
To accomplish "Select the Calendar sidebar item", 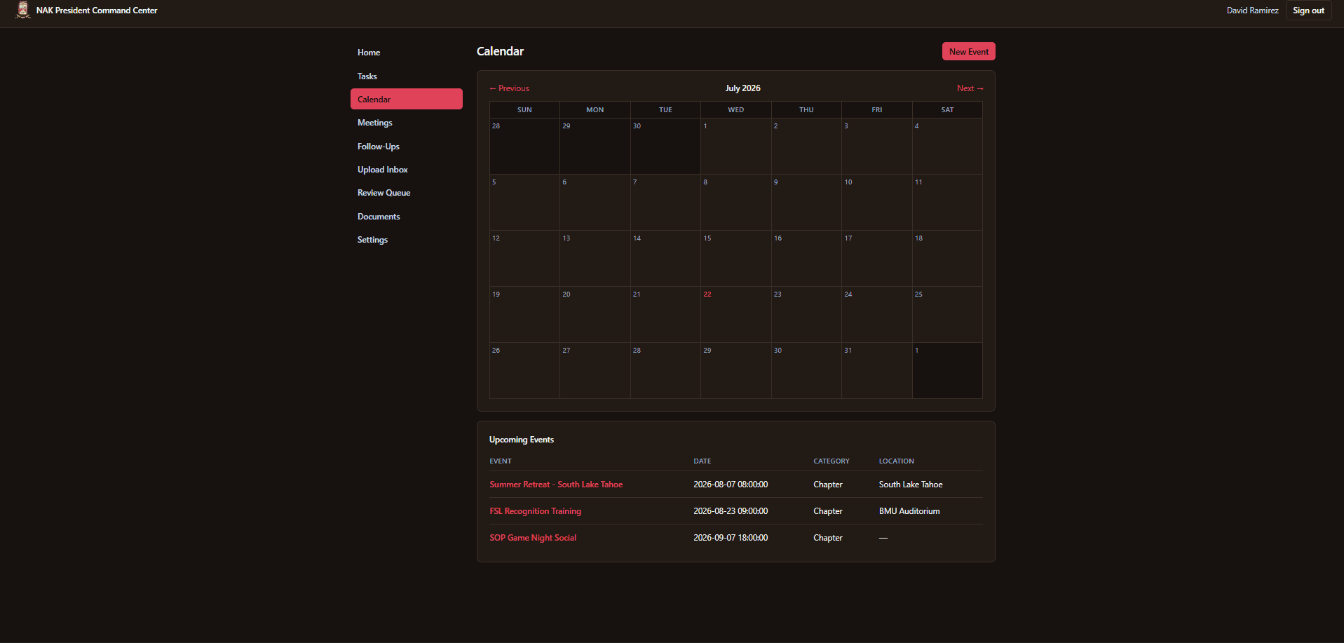I will pyautogui.click(x=407, y=99).
